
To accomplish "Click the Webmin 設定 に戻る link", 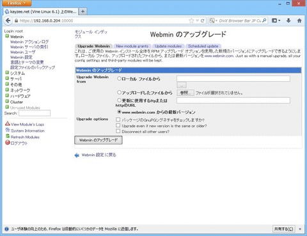I will 99,155.
